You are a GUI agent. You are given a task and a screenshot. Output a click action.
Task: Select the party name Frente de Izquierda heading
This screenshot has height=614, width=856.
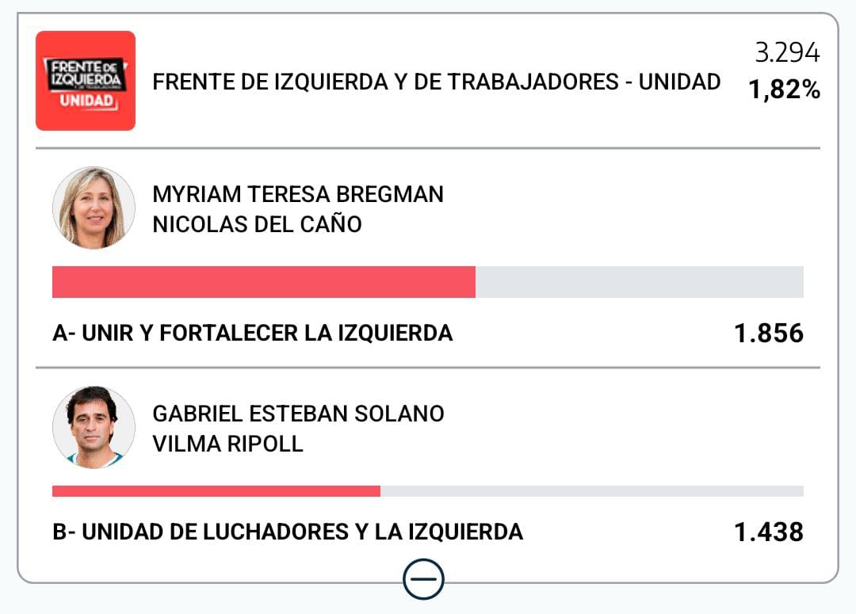[436, 82]
